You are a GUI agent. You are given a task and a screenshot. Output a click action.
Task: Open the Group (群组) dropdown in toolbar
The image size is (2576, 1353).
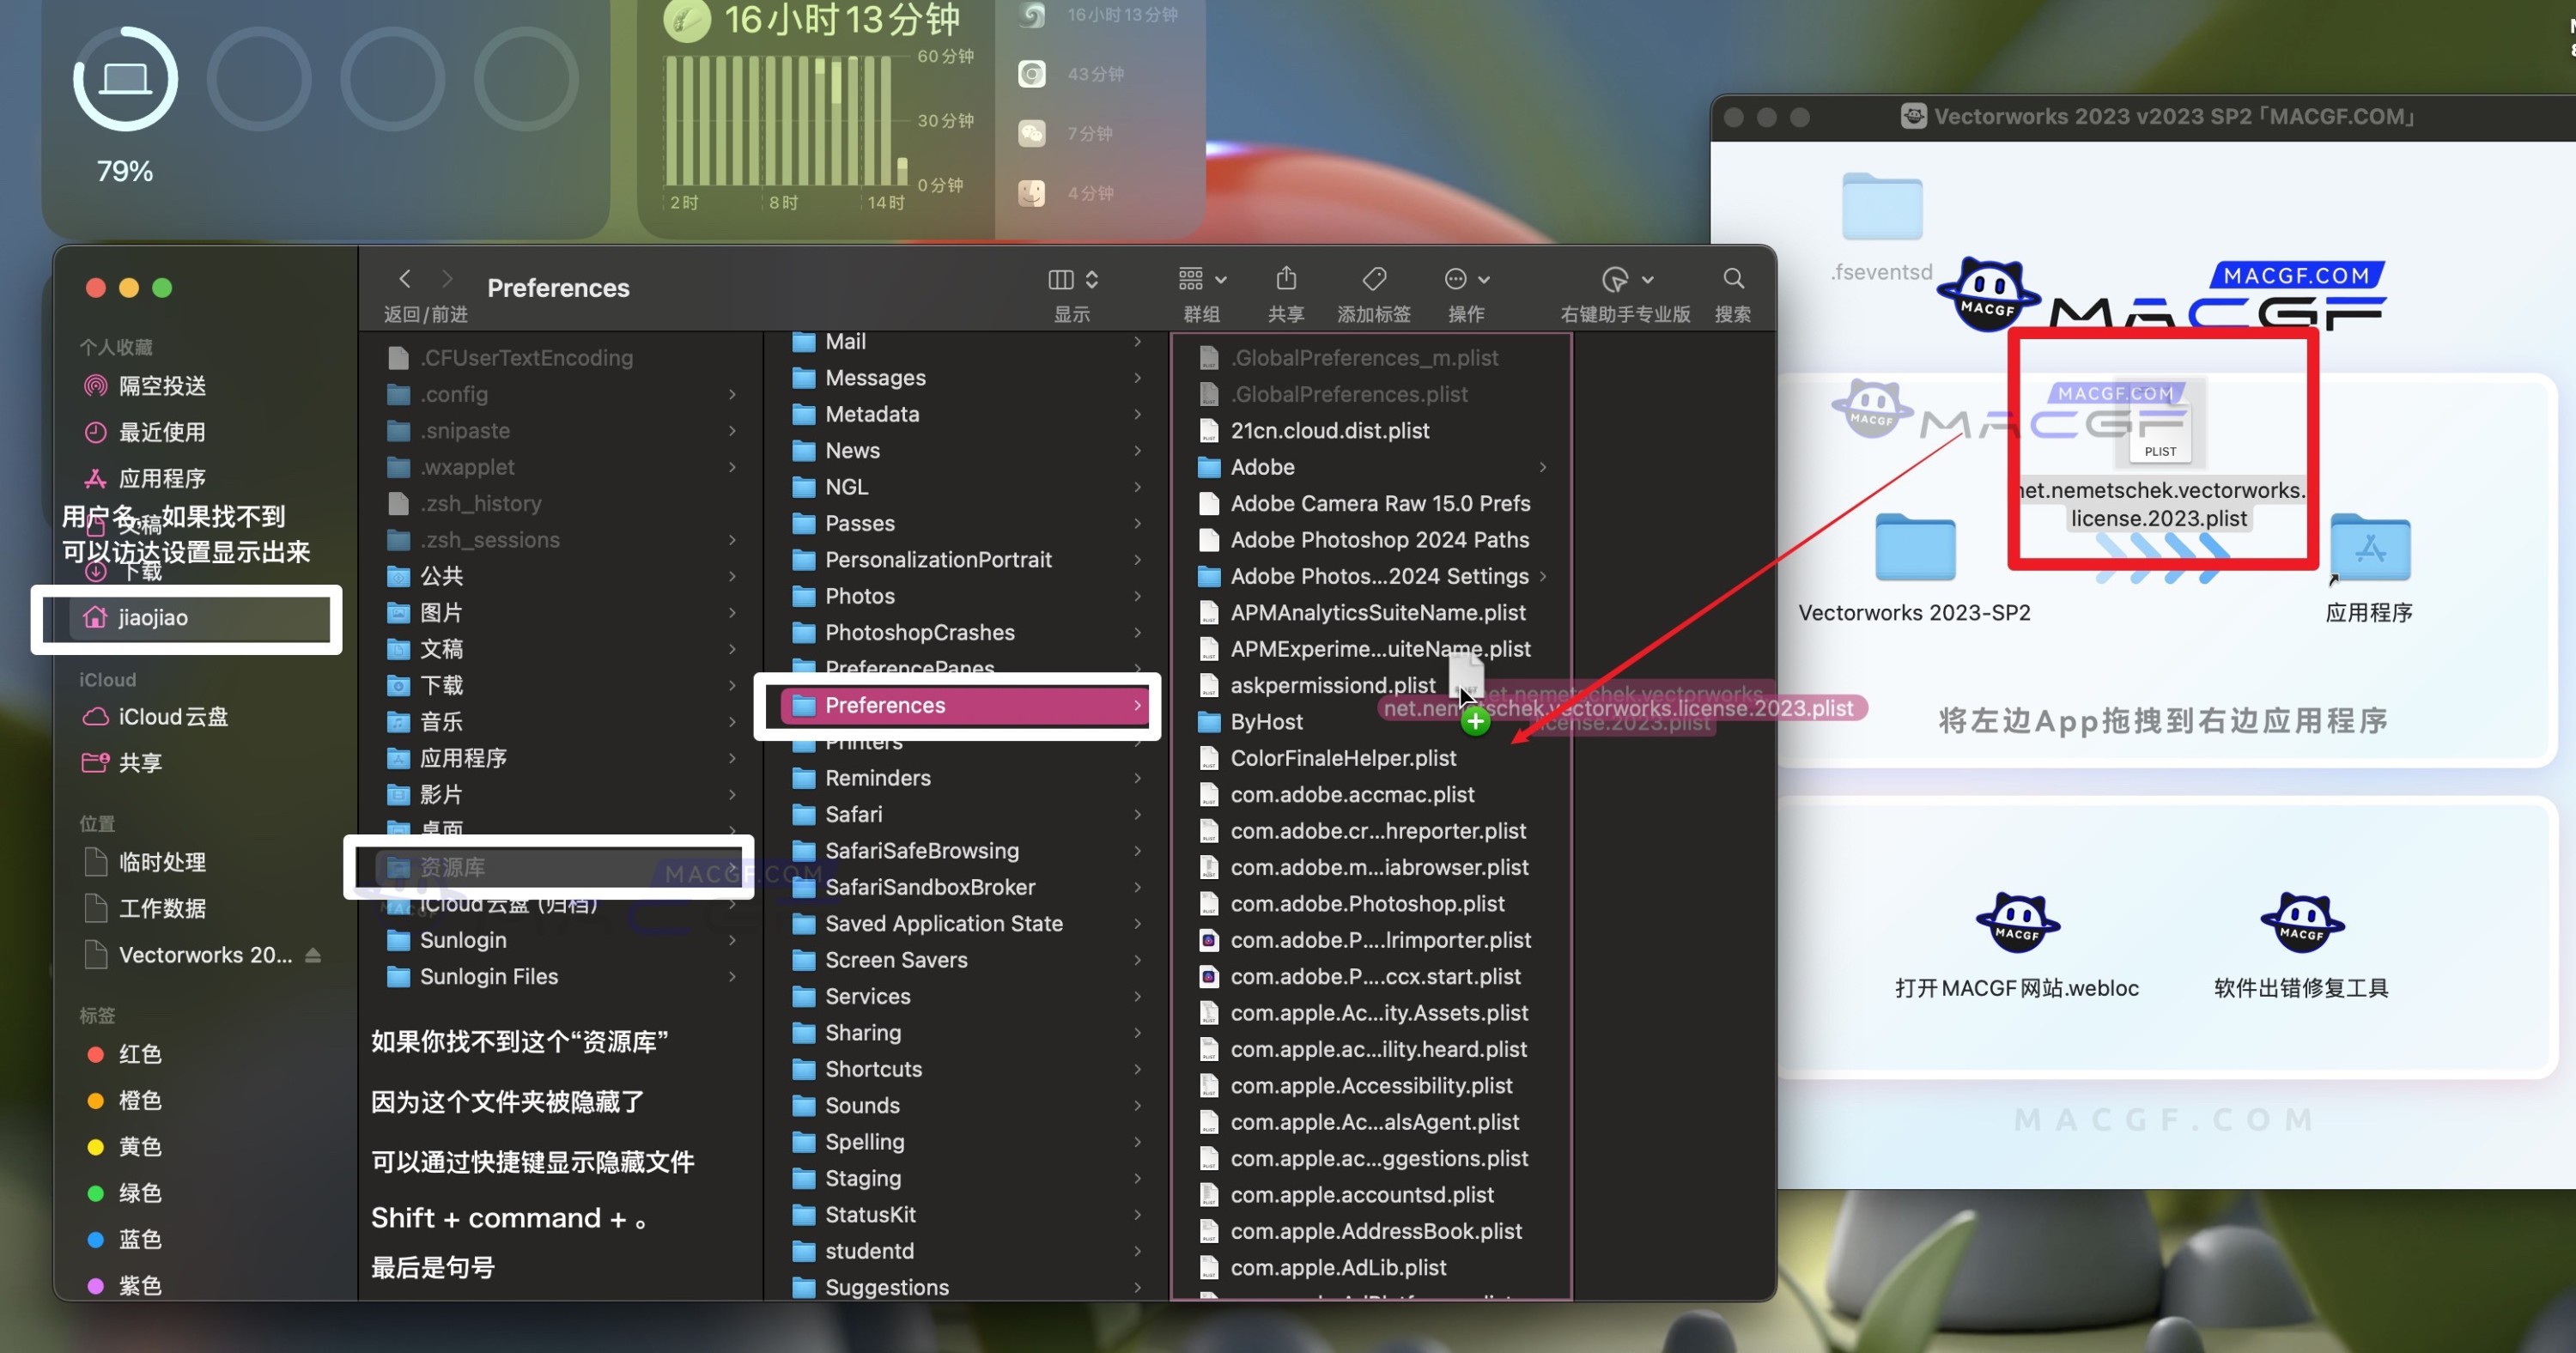tap(1202, 279)
